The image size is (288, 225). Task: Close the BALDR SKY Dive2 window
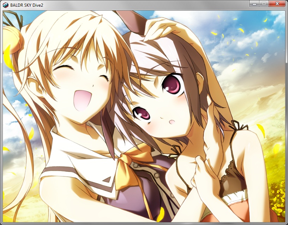coord(277,4)
